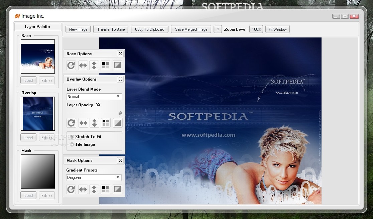Rotate the base image in Base Options
Screen dimensions: 373x219
(71, 65)
